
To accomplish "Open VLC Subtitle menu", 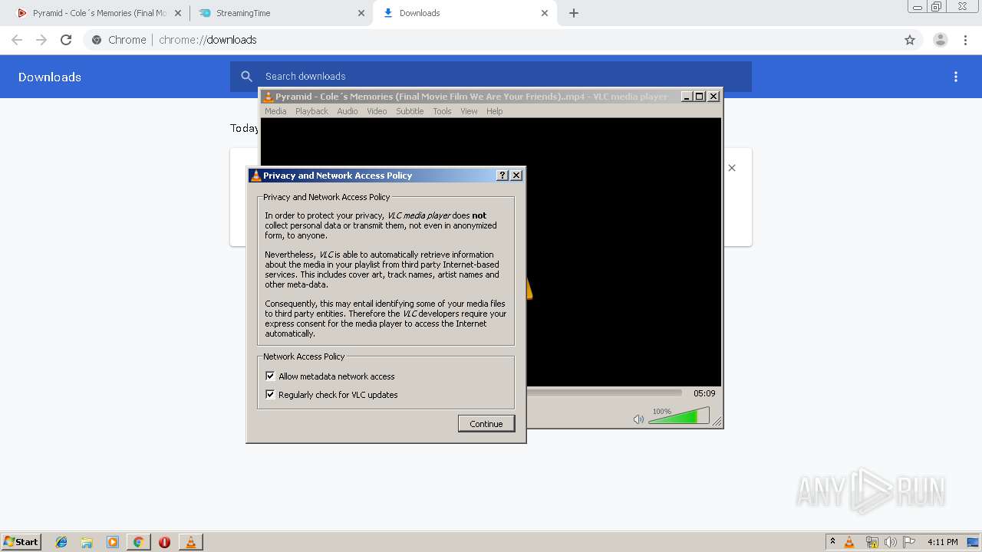I will pos(410,111).
